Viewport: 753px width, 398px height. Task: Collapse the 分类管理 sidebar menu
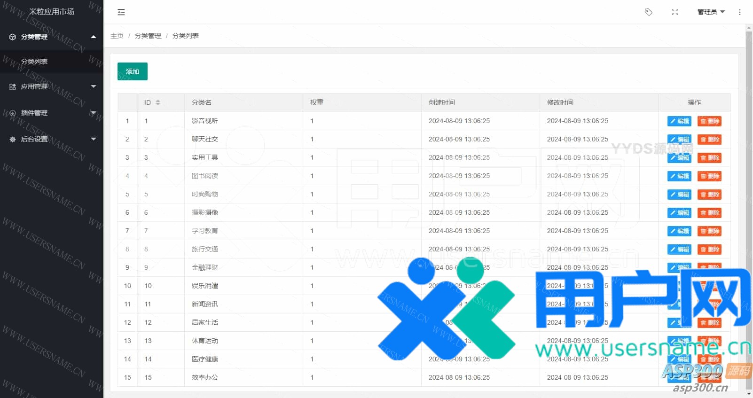[52, 37]
